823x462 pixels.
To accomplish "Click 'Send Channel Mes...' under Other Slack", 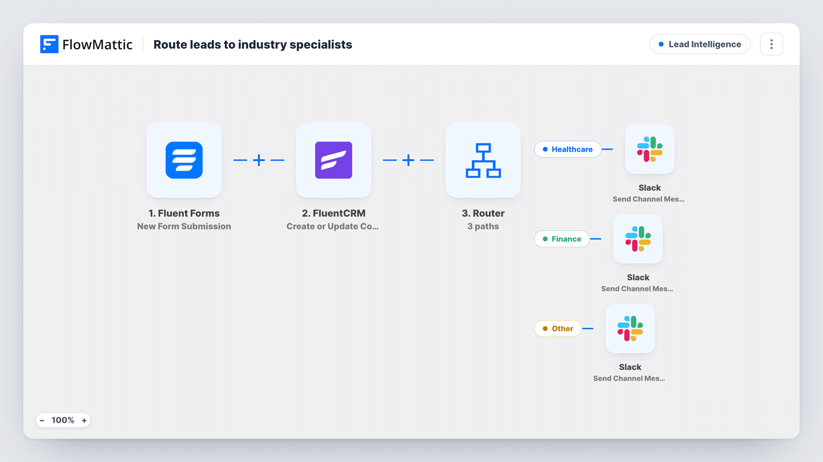I will [x=629, y=378].
